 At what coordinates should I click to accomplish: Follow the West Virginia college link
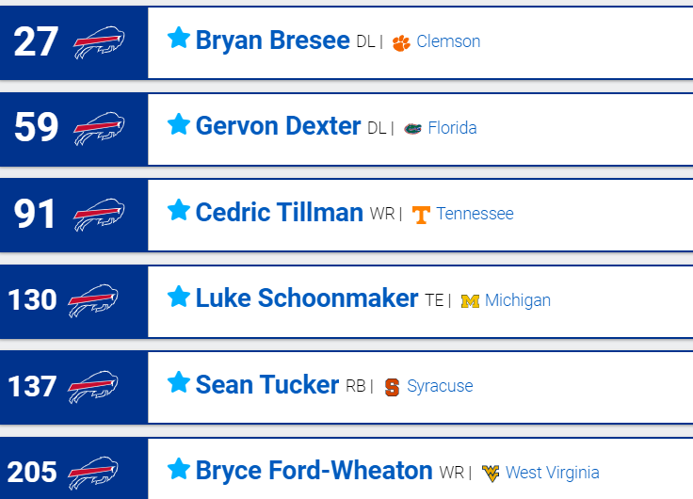[553, 473]
